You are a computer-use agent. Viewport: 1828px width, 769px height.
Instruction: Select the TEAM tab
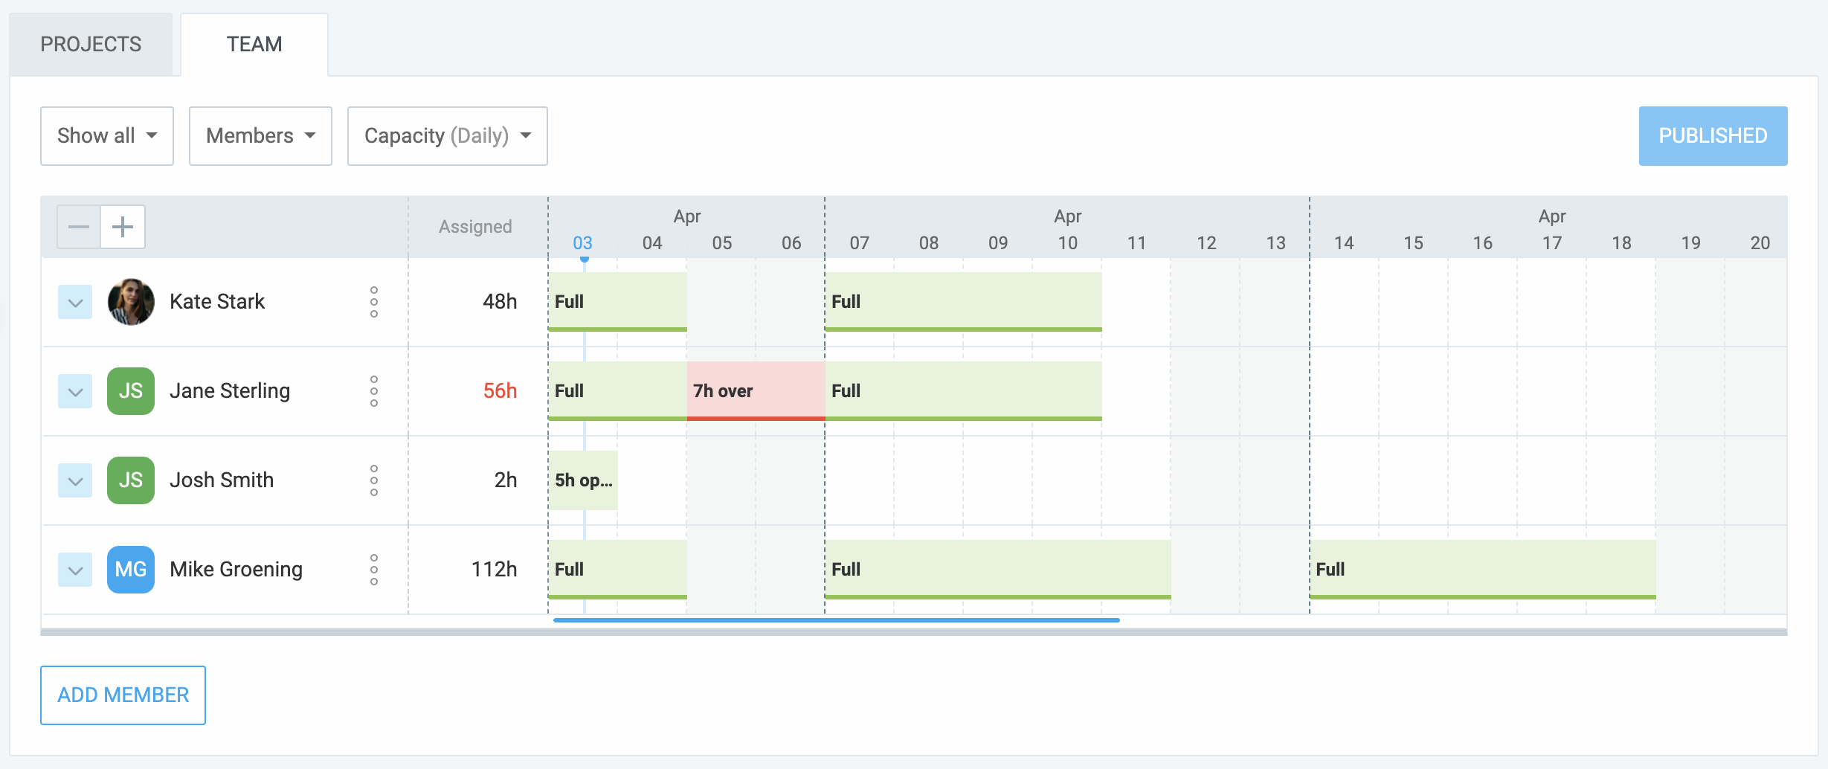point(254,44)
